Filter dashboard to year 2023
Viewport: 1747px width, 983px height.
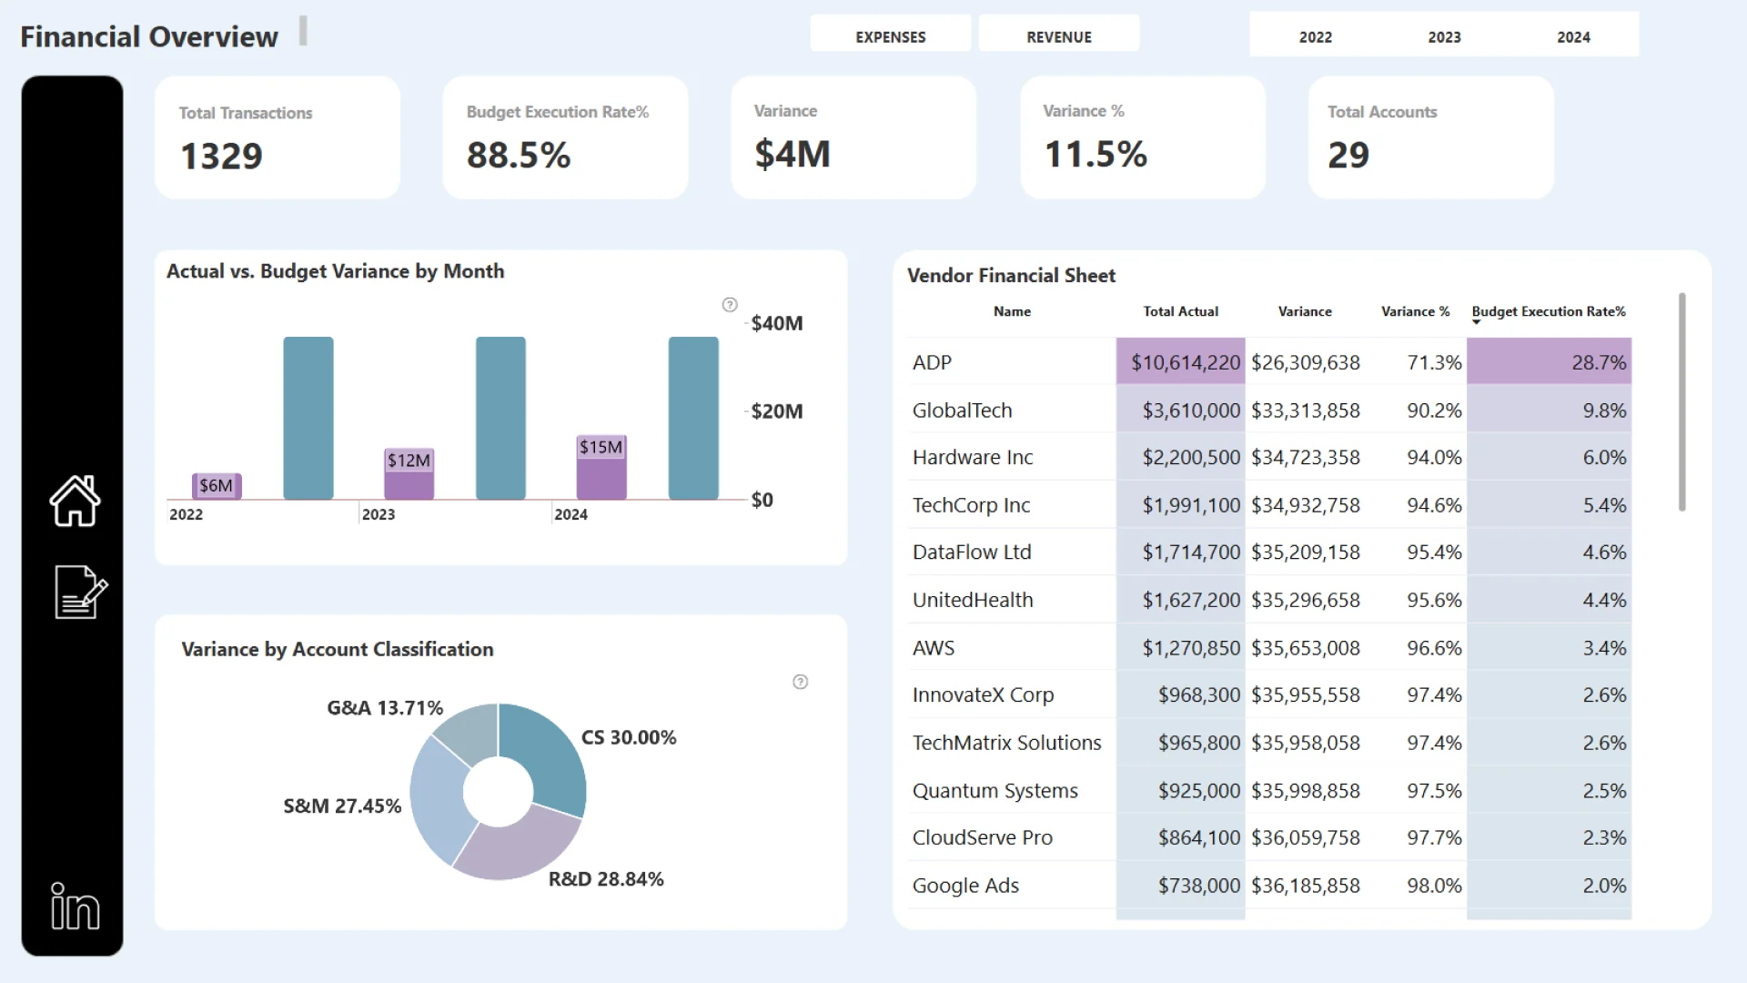[x=1444, y=37]
